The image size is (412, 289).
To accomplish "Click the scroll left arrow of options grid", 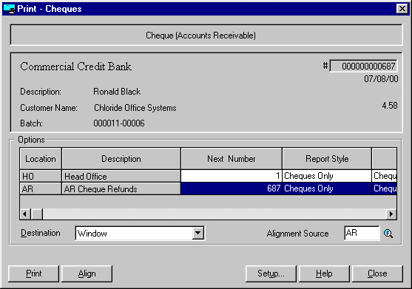I will [25, 214].
